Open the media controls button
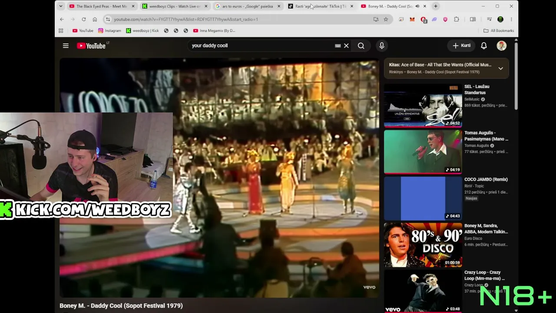 tap(489, 19)
